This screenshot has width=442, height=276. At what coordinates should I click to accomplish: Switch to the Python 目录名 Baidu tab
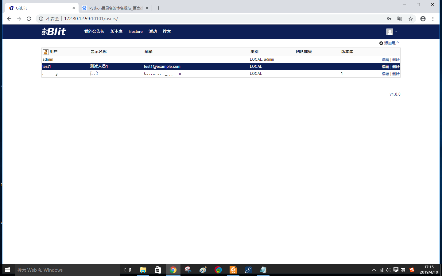click(115, 8)
